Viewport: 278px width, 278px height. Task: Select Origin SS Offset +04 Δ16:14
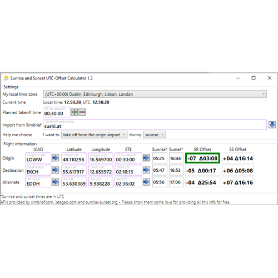click(238, 158)
